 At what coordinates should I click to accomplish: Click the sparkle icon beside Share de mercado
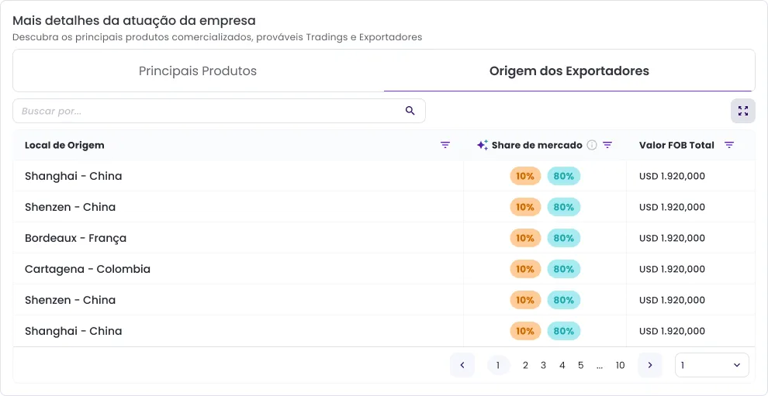click(482, 145)
